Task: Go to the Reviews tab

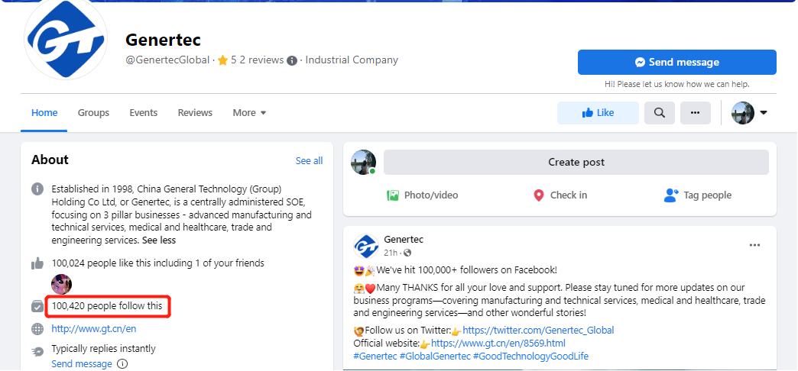Action: (x=195, y=112)
